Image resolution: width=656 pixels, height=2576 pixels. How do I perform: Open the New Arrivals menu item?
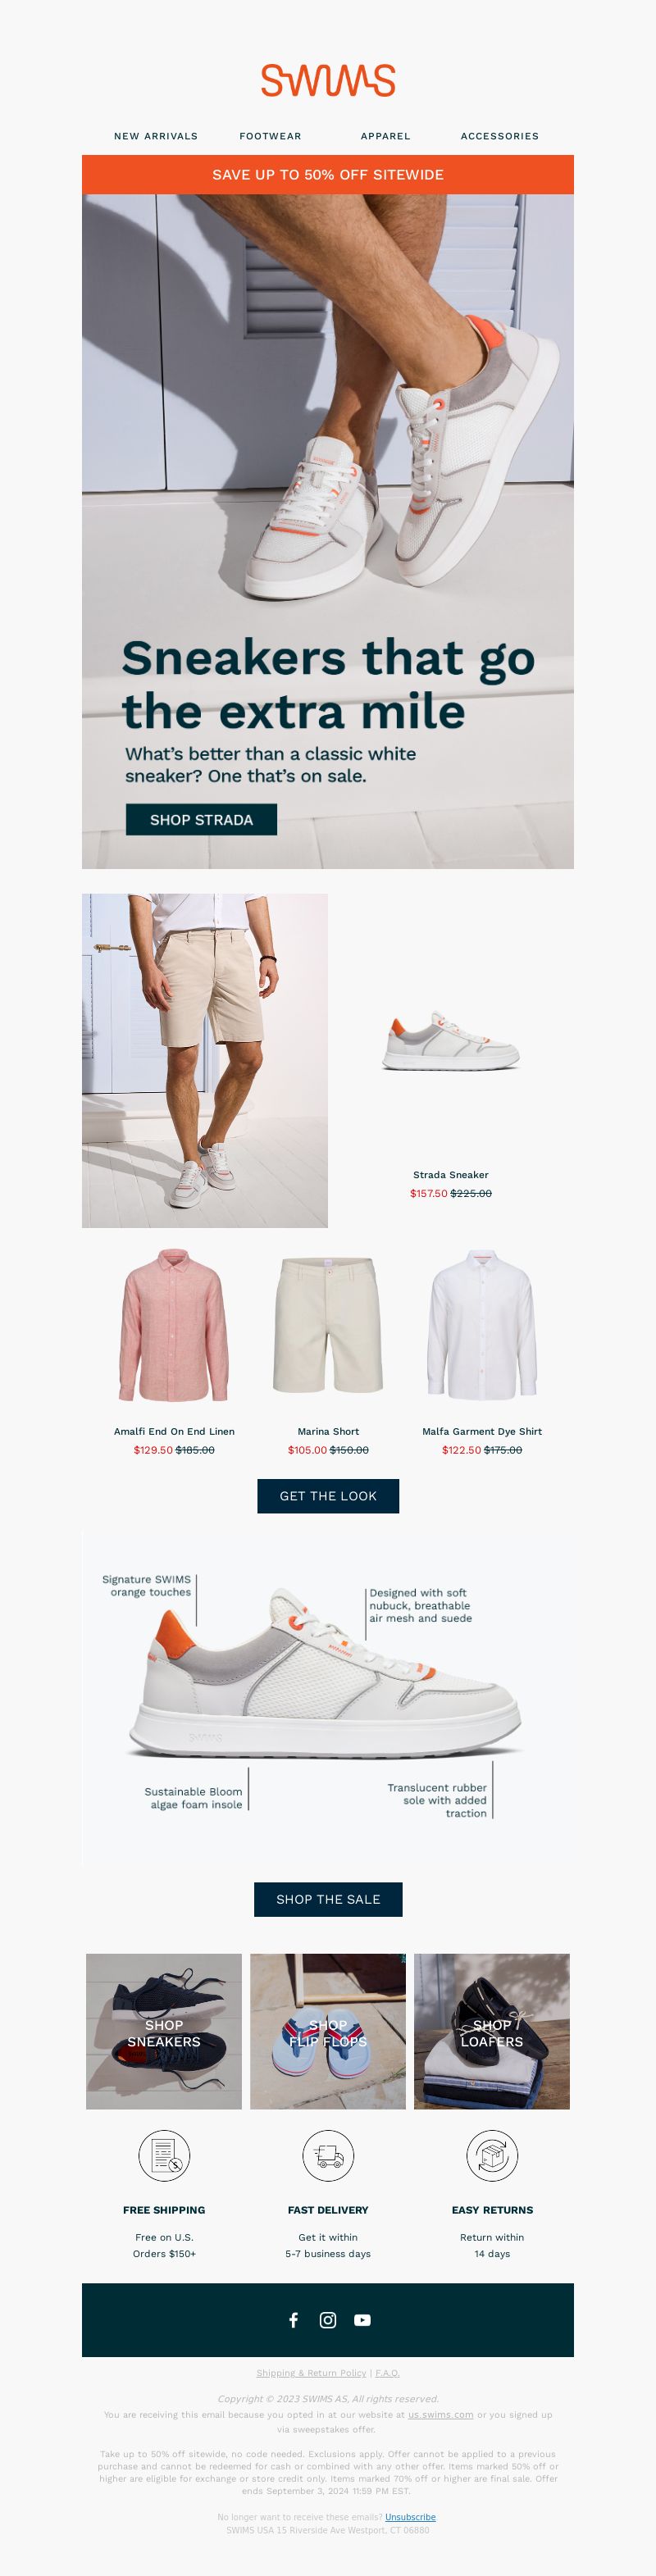pyautogui.click(x=156, y=136)
